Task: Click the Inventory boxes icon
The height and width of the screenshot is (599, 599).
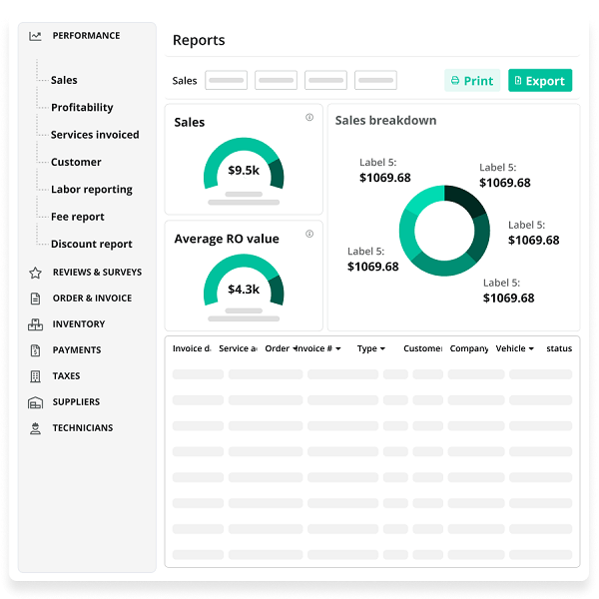Action: pyautogui.click(x=35, y=324)
